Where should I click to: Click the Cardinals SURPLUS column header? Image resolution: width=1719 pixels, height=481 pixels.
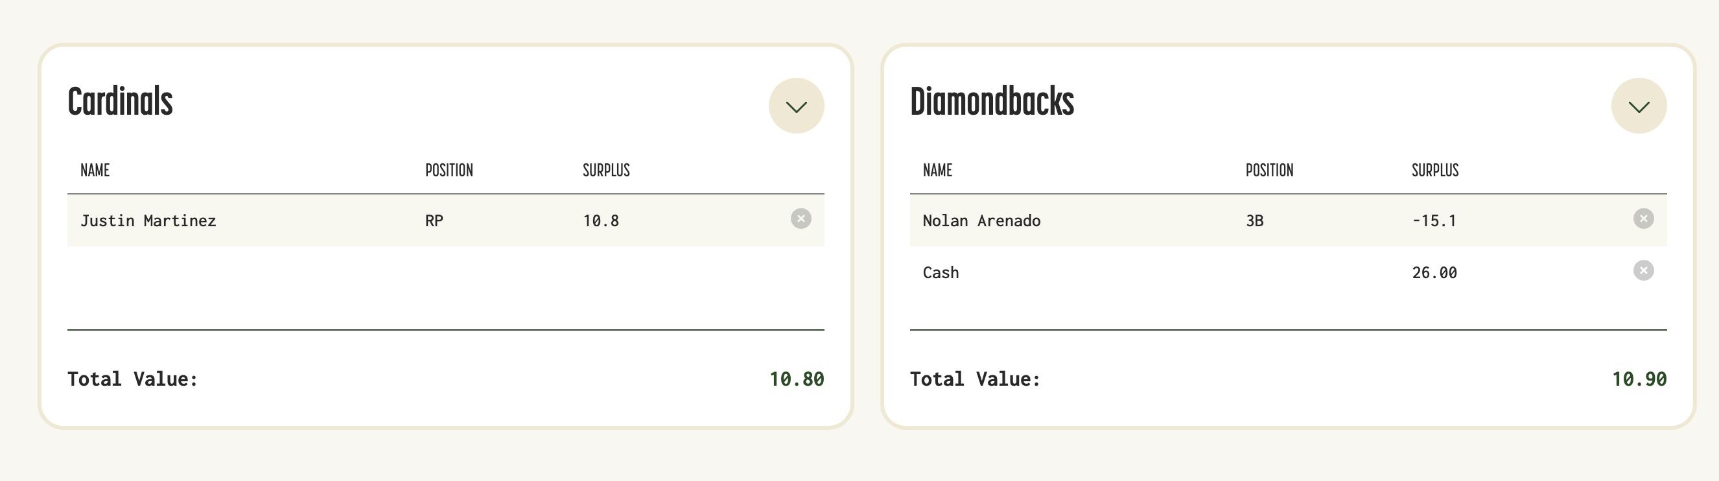click(x=606, y=170)
